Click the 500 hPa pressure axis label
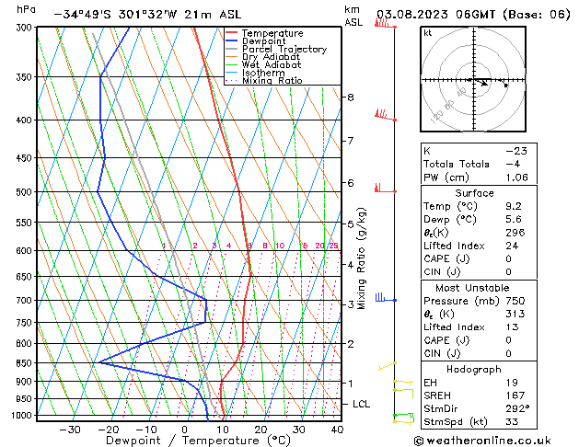The image size is (579, 447). (x=26, y=192)
